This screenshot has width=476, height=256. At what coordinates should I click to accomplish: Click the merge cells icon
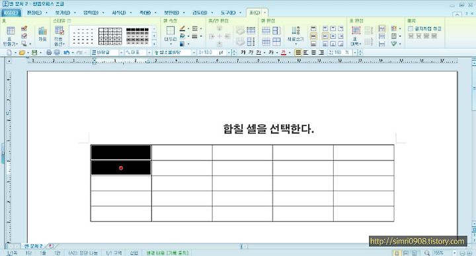[266, 30]
